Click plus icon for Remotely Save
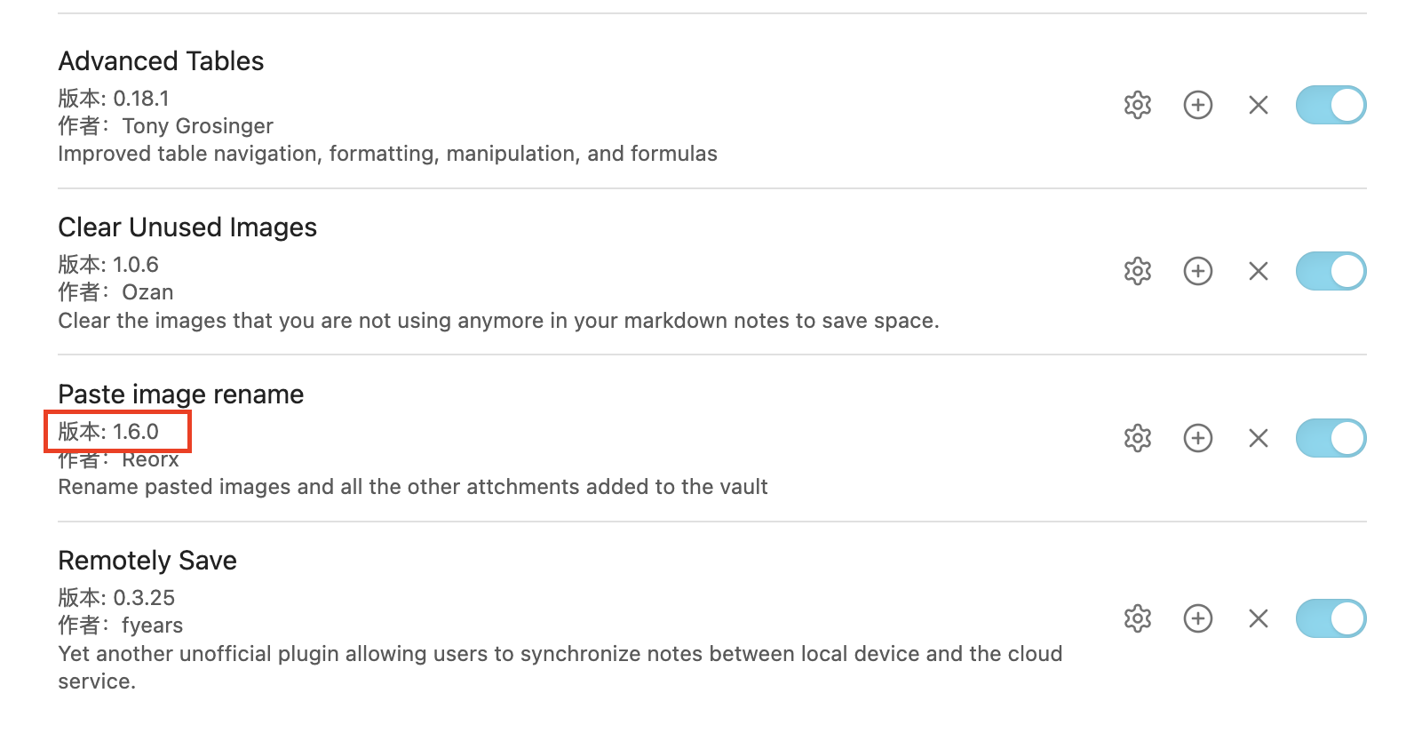The height and width of the screenshot is (741, 1414). 1198,618
